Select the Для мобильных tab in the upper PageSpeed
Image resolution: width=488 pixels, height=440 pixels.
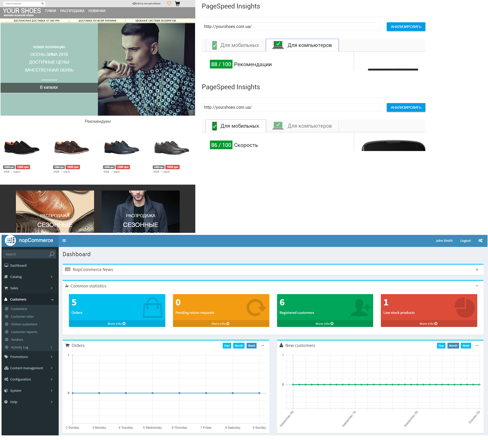236,45
